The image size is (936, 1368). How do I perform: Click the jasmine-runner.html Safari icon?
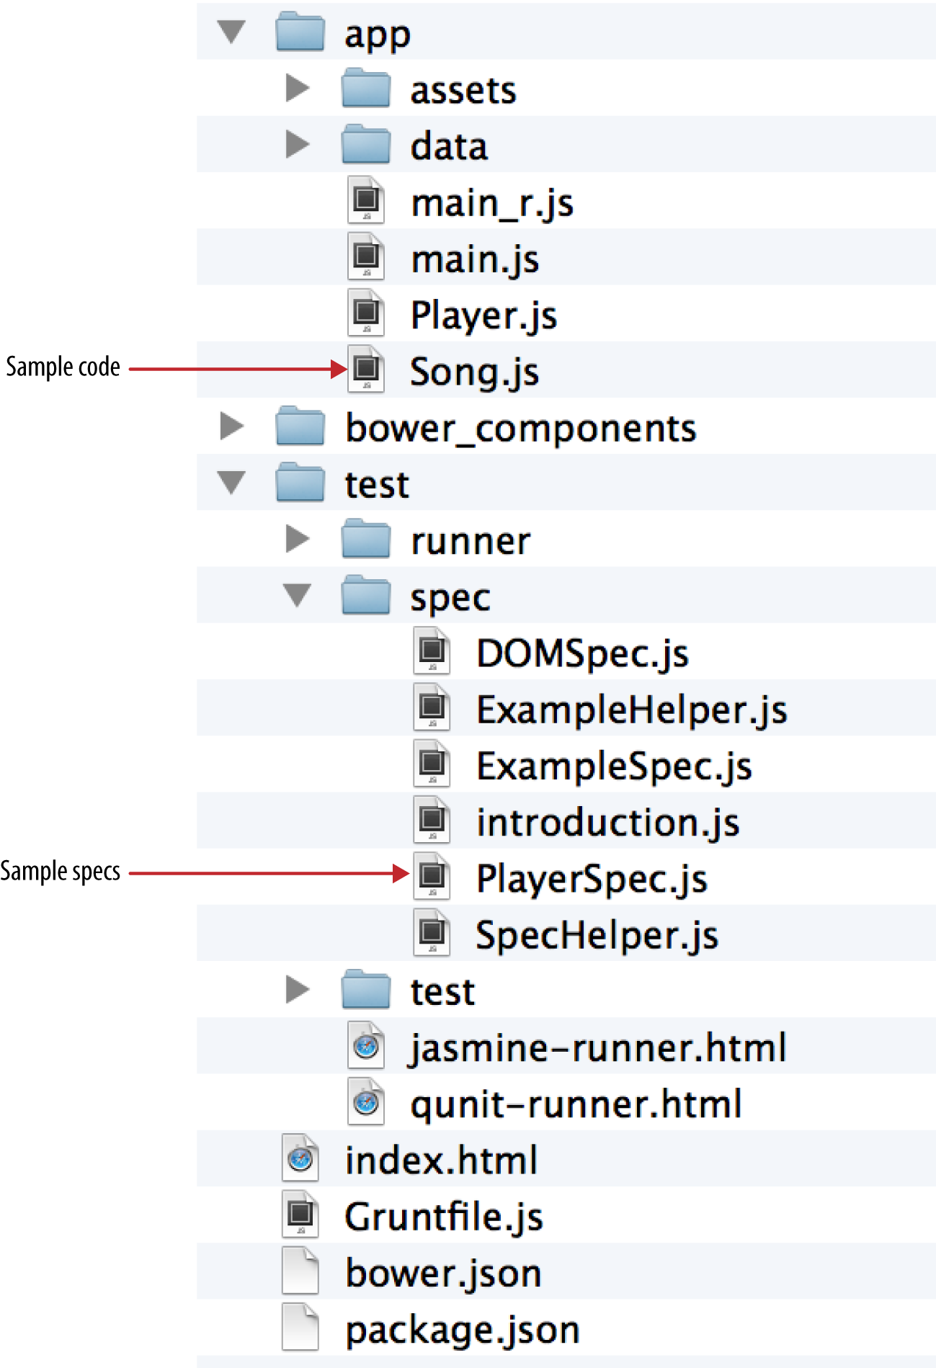[x=366, y=1045]
